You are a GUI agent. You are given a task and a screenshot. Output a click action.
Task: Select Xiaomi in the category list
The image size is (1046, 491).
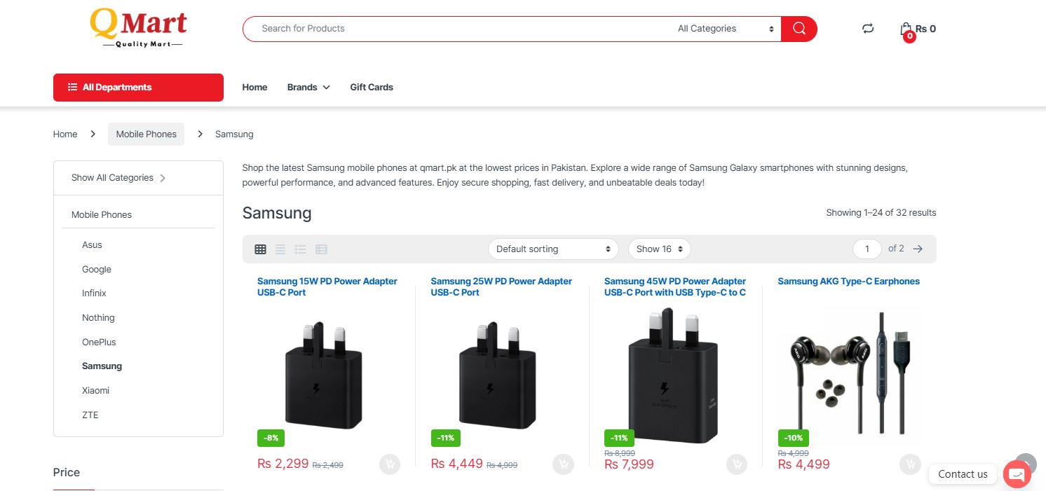click(95, 391)
